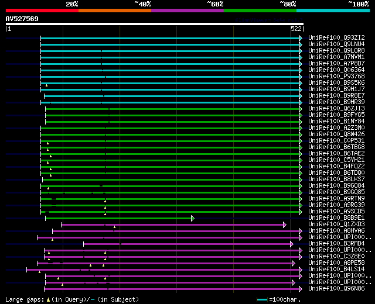Click UniRef100_B9FYG5 label
Viewport: 375px width, 304px height.
tap(336, 115)
